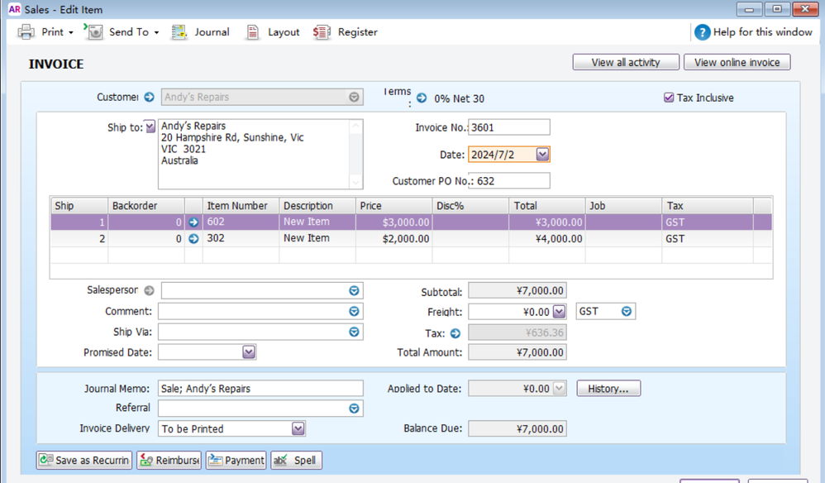Expand the Promised Date dropdown
This screenshot has width=825, height=483.
coord(249,352)
